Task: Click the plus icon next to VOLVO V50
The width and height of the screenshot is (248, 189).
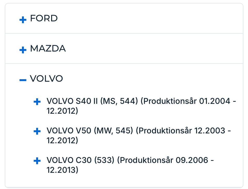Action: pos(37,132)
